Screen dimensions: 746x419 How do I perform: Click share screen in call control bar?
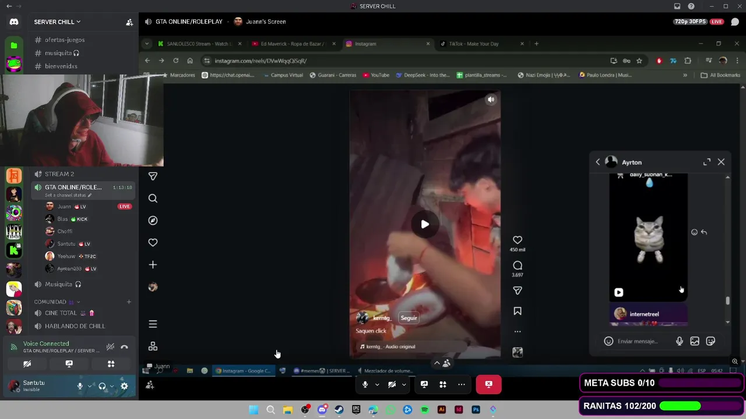point(424,384)
